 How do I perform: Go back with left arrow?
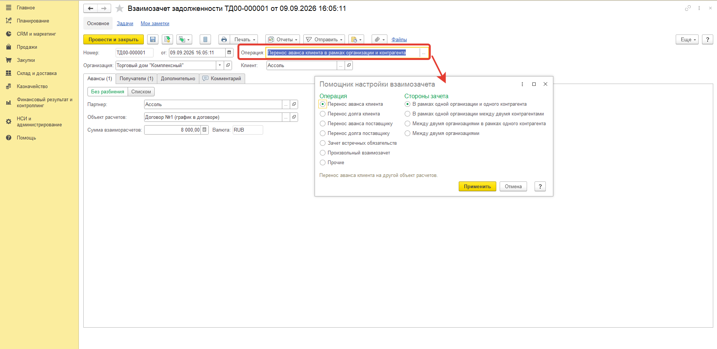[90, 8]
